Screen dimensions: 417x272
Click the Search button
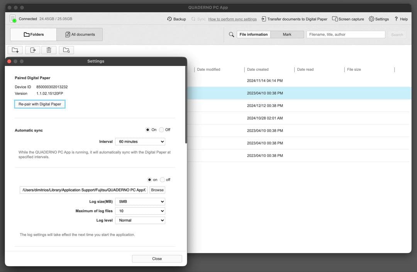click(397, 35)
